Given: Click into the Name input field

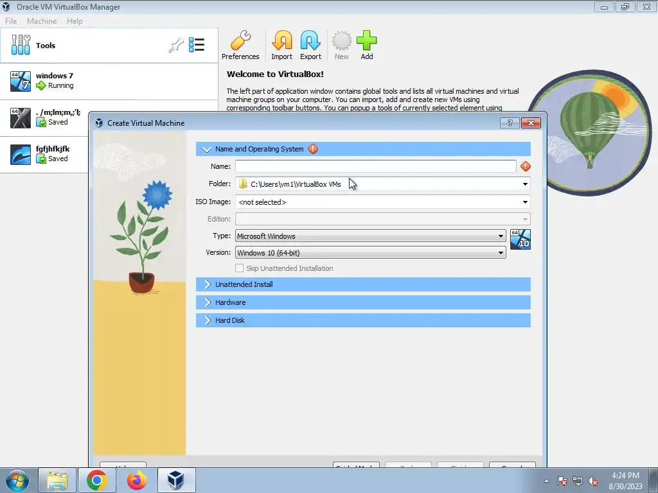Looking at the screenshot, I should [375, 166].
